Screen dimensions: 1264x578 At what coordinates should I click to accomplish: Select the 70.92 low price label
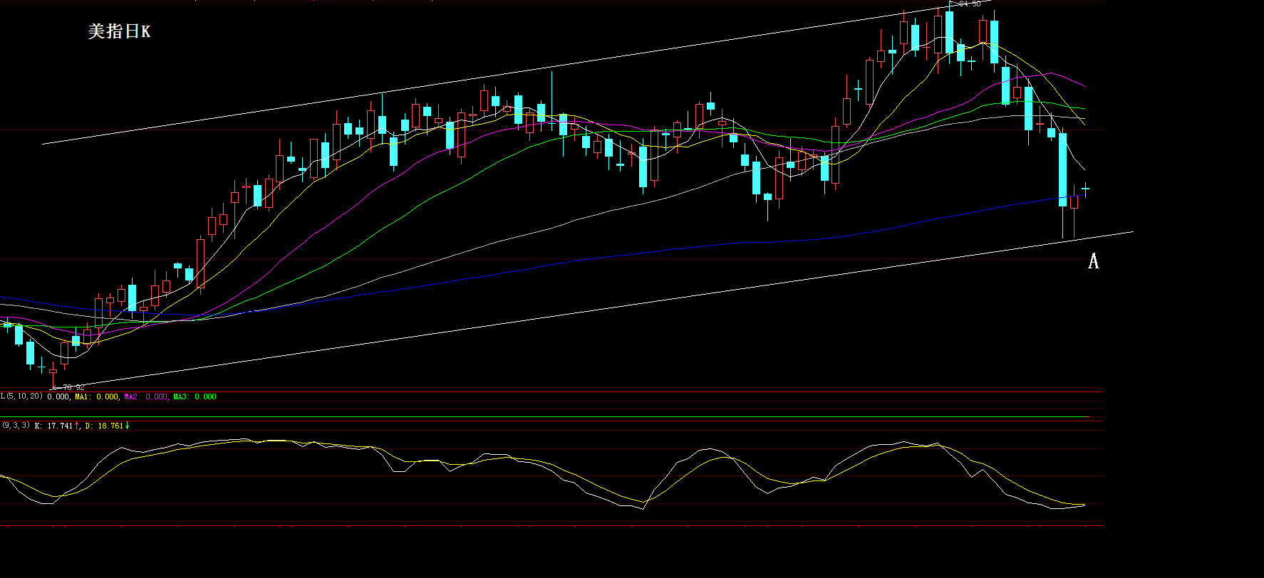[x=73, y=387]
